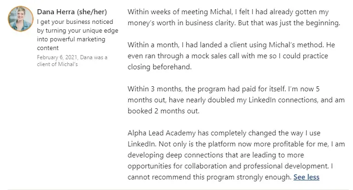Image resolution: width=353 pixels, height=190 pixels.
Task: Click the line 'even ran through a mock sales call'
Action: [x=228, y=56]
